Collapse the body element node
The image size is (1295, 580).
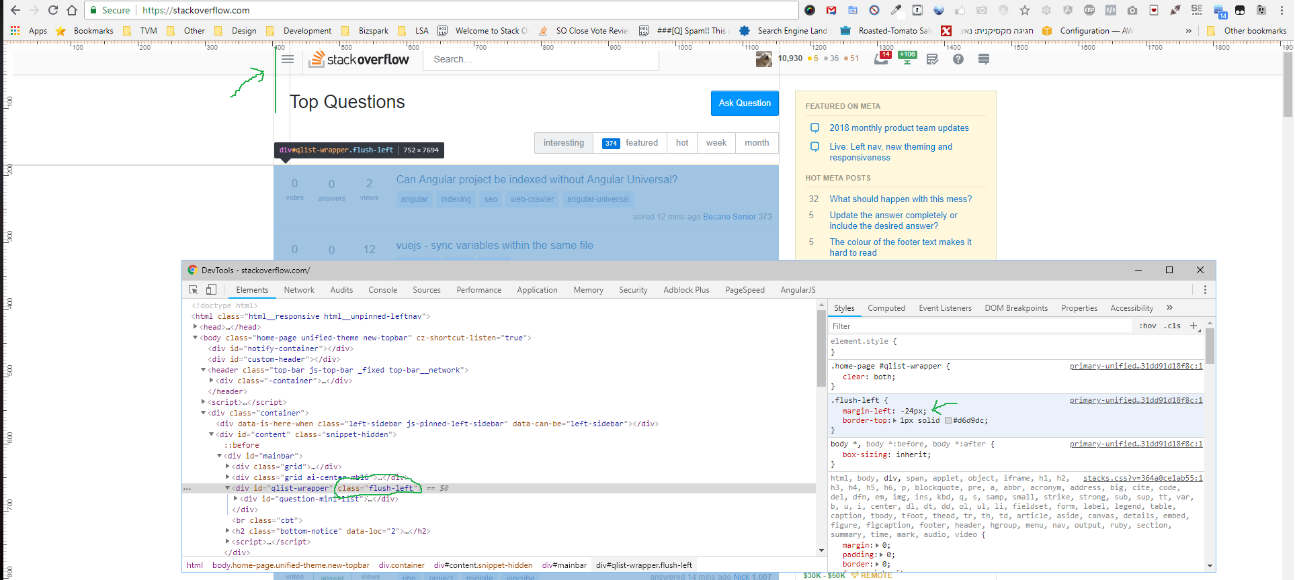[196, 338]
